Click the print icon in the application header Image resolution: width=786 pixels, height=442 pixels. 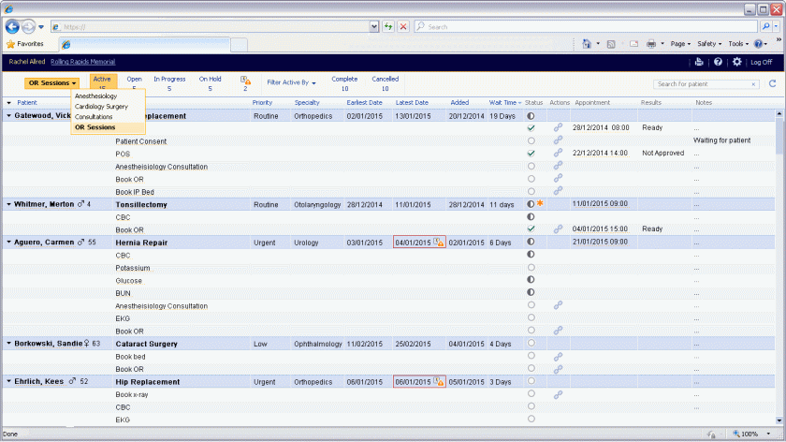point(699,62)
